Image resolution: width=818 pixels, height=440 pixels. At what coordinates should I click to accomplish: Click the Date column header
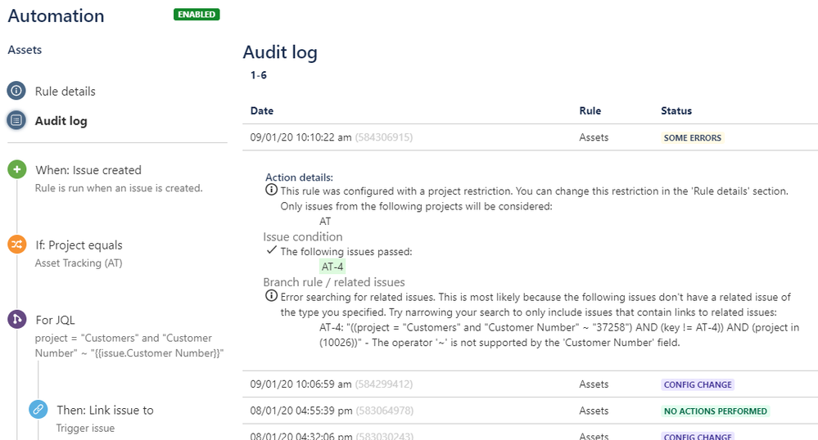262,110
